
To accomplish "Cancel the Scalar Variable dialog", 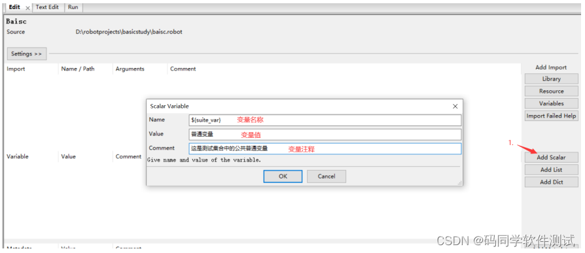I will [327, 177].
